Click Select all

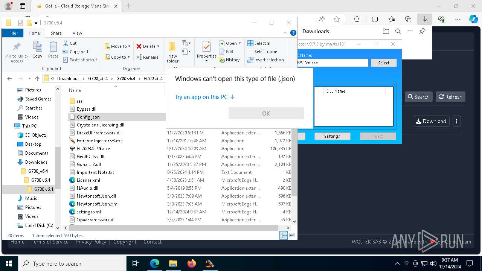pyautogui.click(x=259, y=43)
